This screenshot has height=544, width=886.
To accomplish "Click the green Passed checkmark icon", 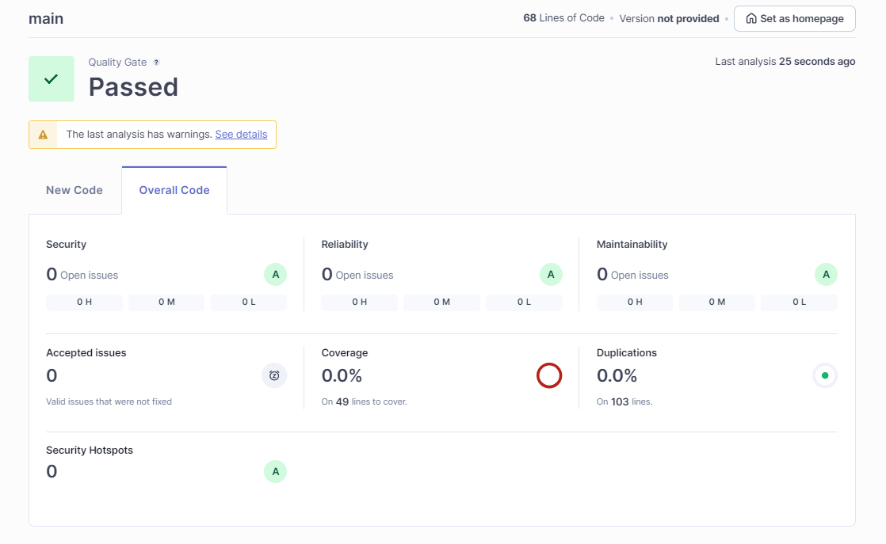I will 52,79.
